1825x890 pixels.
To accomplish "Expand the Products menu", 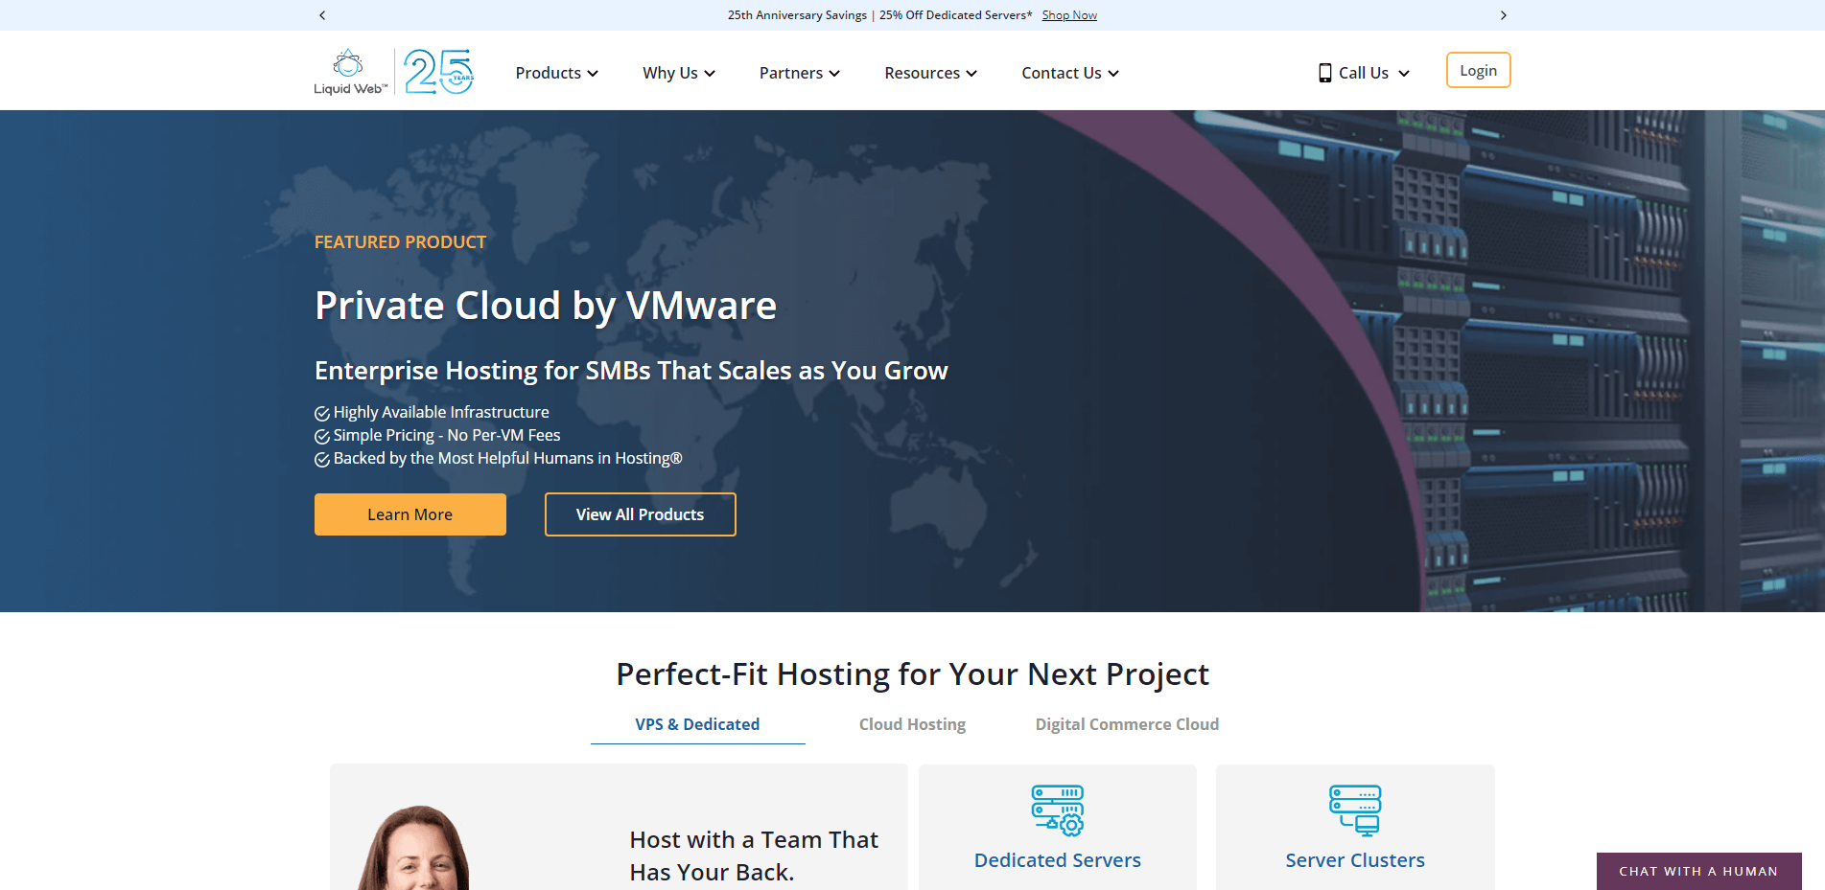I will [557, 73].
